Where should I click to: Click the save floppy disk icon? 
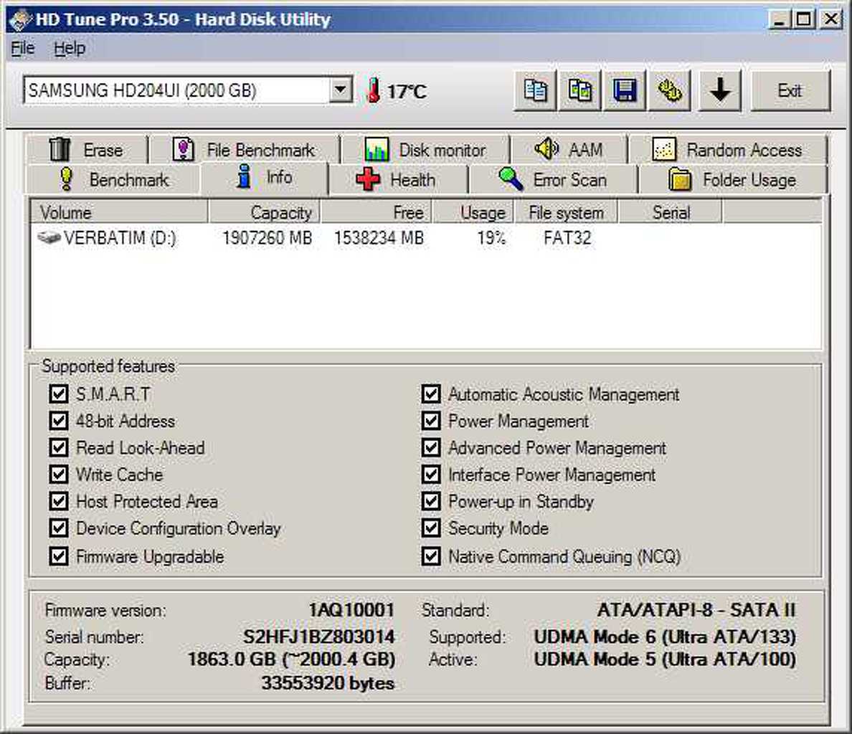[x=625, y=90]
